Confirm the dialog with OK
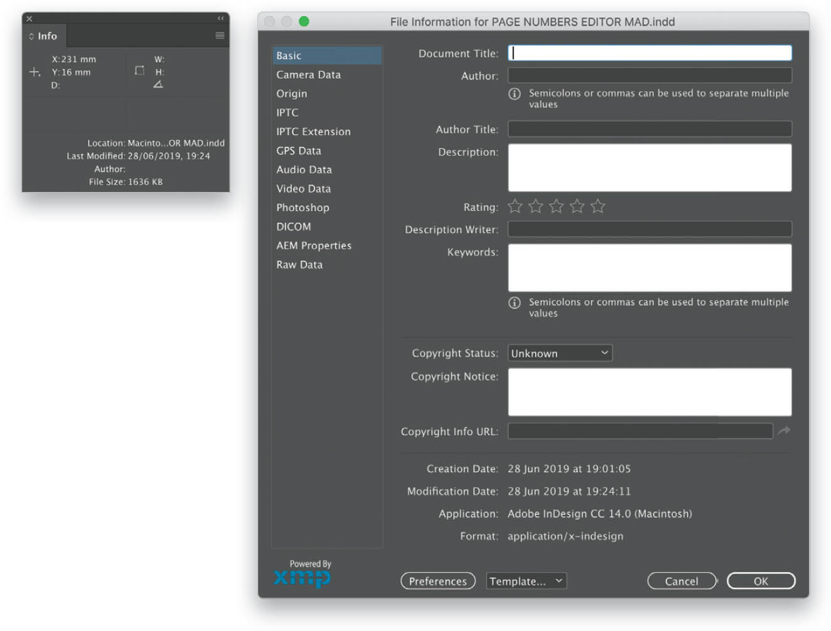This screenshot has width=831, height=631. (761, 581)
